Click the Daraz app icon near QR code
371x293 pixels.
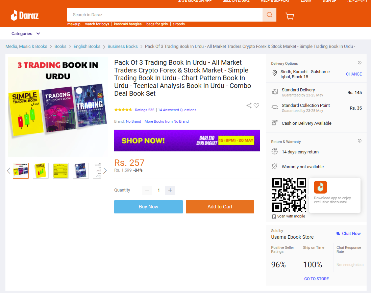(320, 187)
